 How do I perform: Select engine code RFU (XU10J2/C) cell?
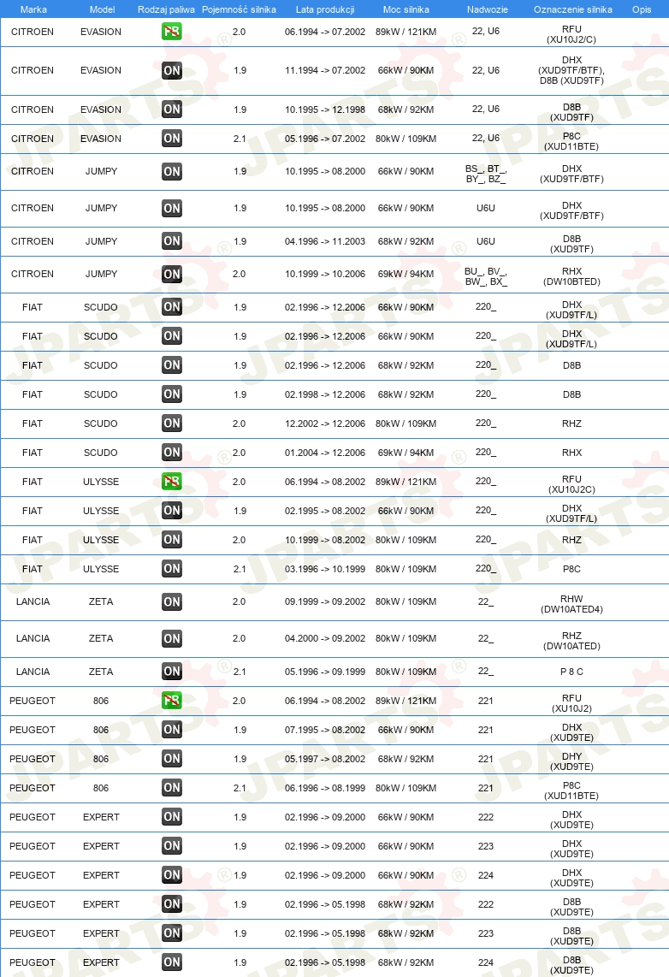[571, 34]
